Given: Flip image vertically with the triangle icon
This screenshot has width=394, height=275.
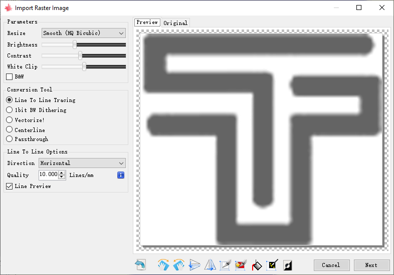Looking at the screenshot, I should click(194, 264).
